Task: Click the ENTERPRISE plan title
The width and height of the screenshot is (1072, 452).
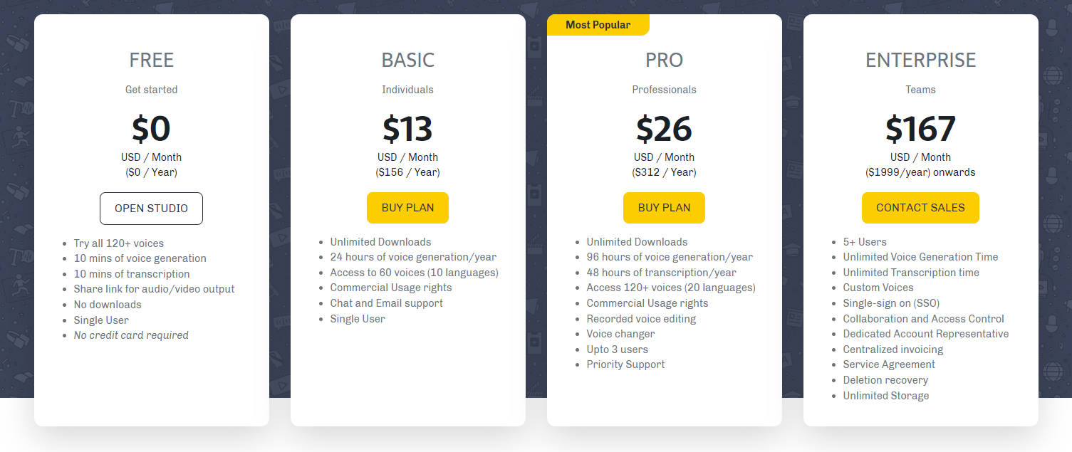Action: point(921,61)
